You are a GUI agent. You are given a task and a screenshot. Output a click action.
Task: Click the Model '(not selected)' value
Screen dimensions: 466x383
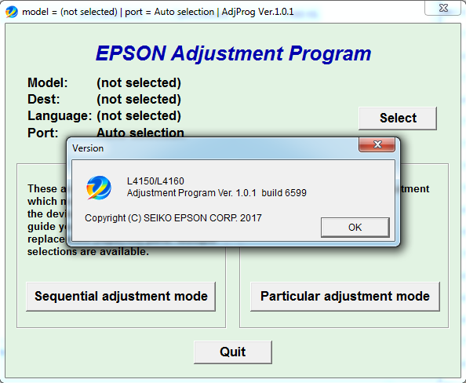(x=139, y=82)
